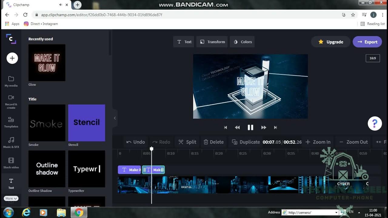Viewport: 388px width, 218px height.
Task: Click the timeline playhead marker
Action: coord(152,149)
